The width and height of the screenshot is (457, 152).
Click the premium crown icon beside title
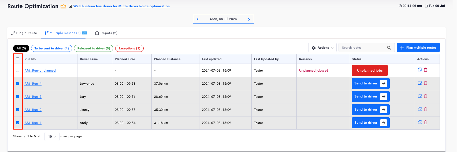63,6
